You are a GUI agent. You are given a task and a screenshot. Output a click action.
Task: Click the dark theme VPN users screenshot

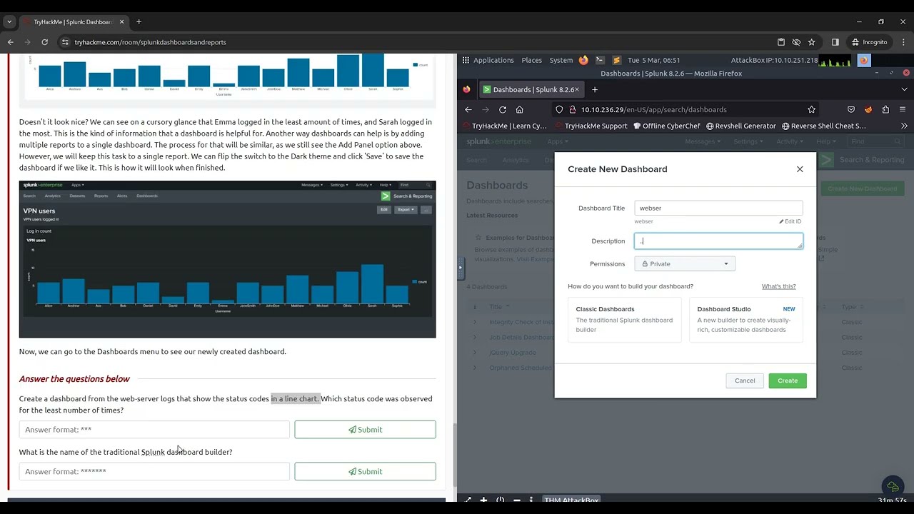227,259
